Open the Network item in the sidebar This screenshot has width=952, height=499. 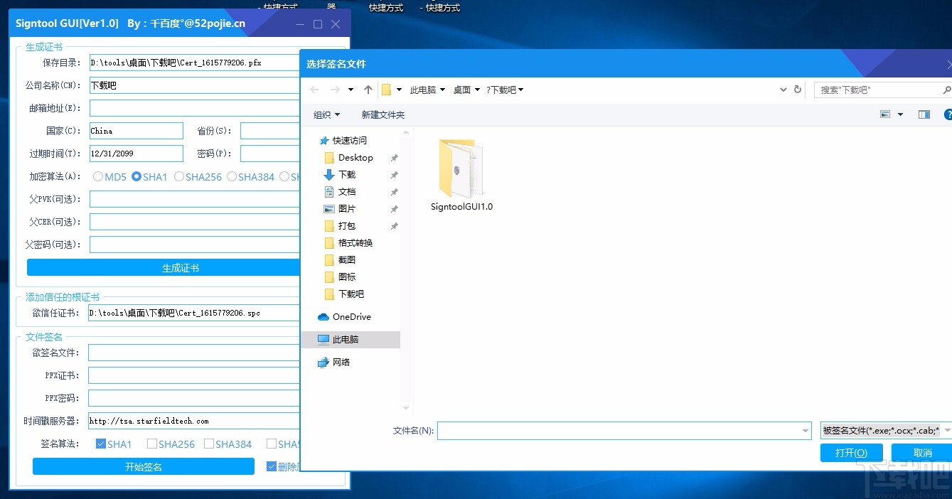coord(340,362)
